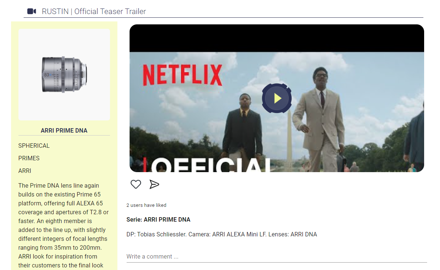Click the NETFLIX logo in the video thumbnail
Viewport: 440px width, 270px height.
coord(182,75)
